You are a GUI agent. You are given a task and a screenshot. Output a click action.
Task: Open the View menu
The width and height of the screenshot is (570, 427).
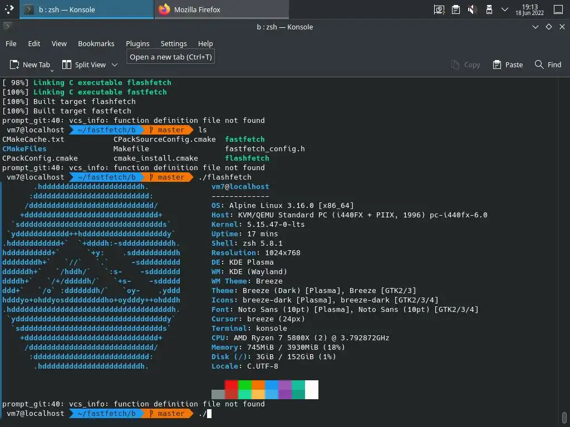(x=59, y=43)
